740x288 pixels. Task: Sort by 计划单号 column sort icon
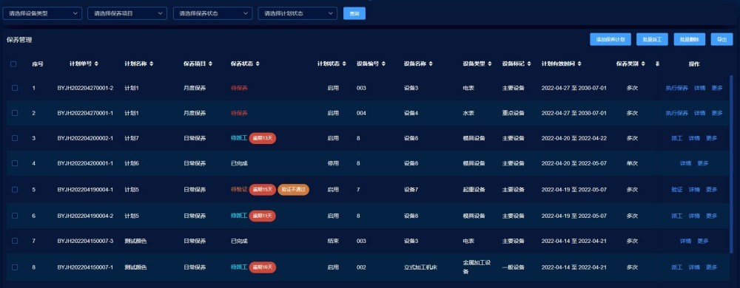(x=96, y=64)
